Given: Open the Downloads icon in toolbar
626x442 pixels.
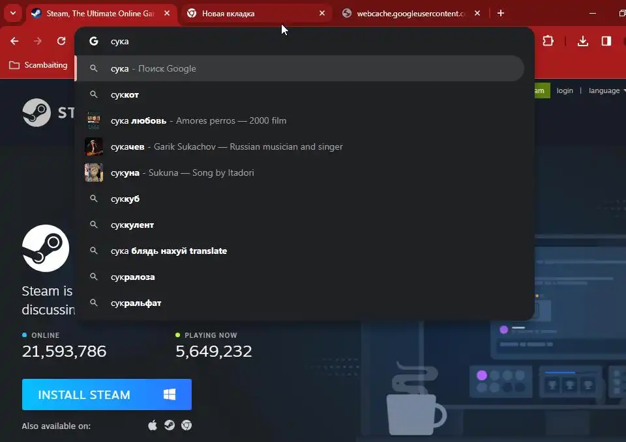Looking at the screenshot, I should click(583, 41).
